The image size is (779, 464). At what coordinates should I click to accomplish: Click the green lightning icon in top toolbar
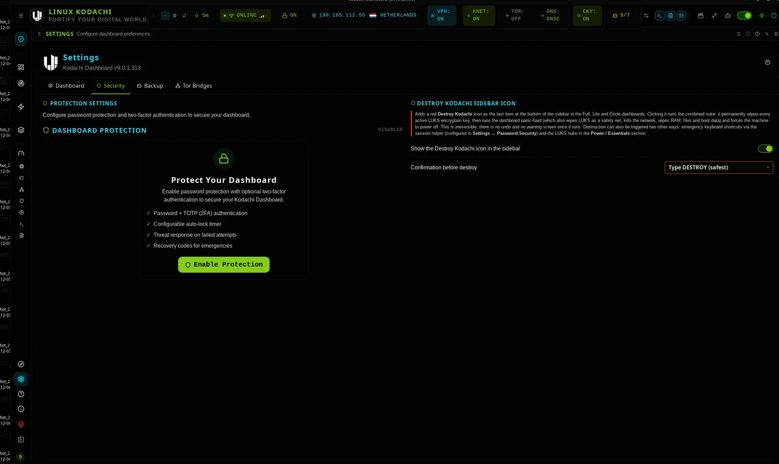[762, 16]
